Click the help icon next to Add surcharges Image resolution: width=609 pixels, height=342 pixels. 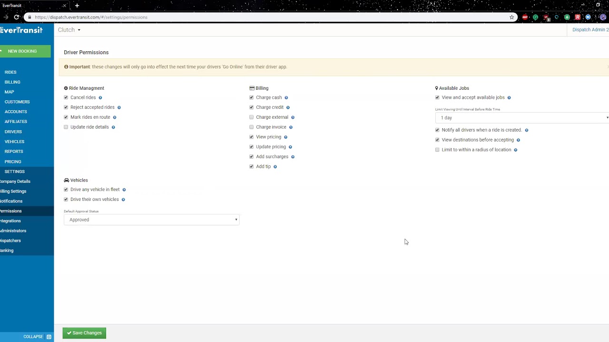293,157
